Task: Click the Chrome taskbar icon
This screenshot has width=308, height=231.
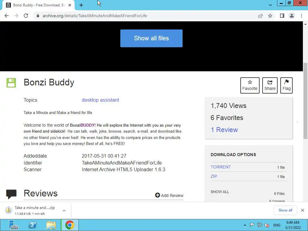Action: (69, 225)
